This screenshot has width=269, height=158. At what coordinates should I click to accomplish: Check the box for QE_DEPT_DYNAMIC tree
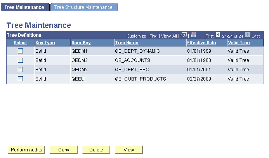(21, 51)
